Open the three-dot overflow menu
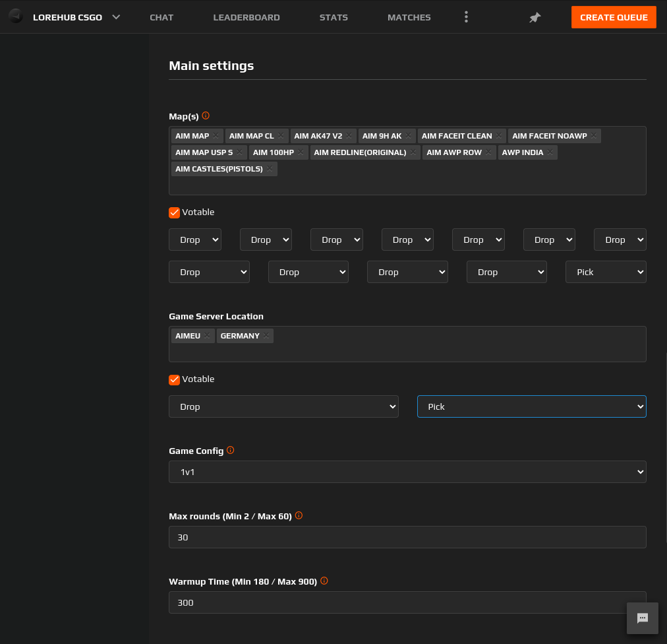667x644 pixels. [x=466, y=16]
